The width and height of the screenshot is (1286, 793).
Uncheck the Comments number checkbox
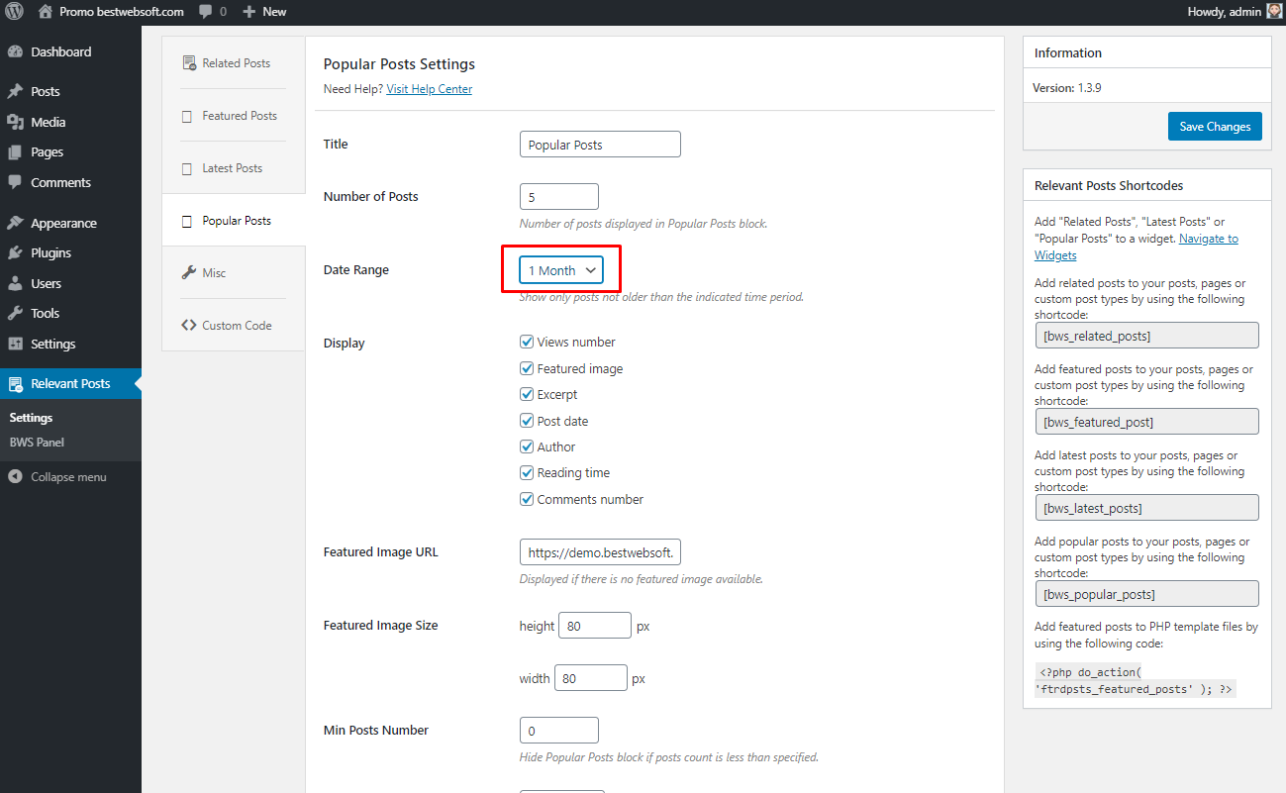[527, 499]
